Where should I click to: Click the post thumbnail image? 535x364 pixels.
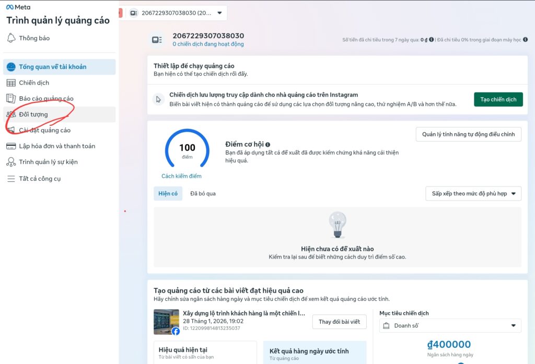pos(166,322)
